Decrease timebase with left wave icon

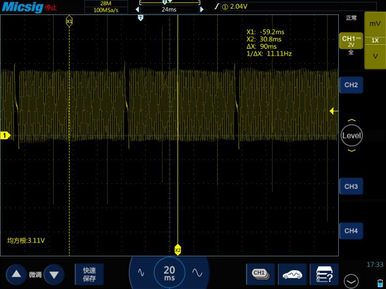(142, 273)
